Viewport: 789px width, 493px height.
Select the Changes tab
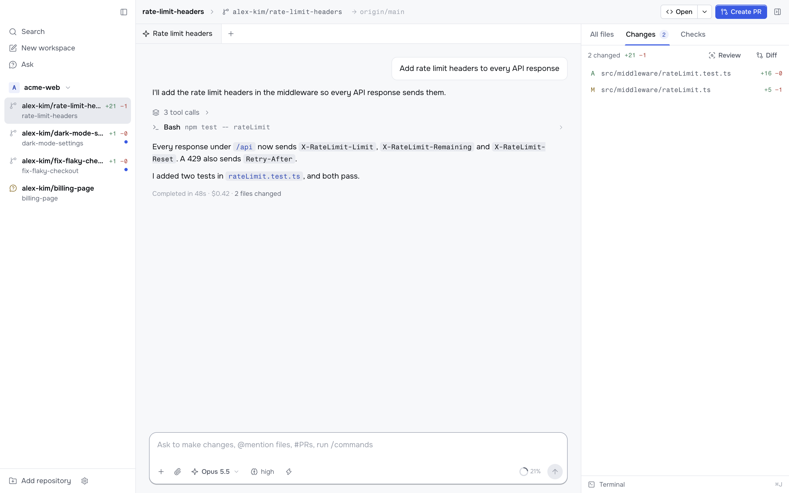647,34
